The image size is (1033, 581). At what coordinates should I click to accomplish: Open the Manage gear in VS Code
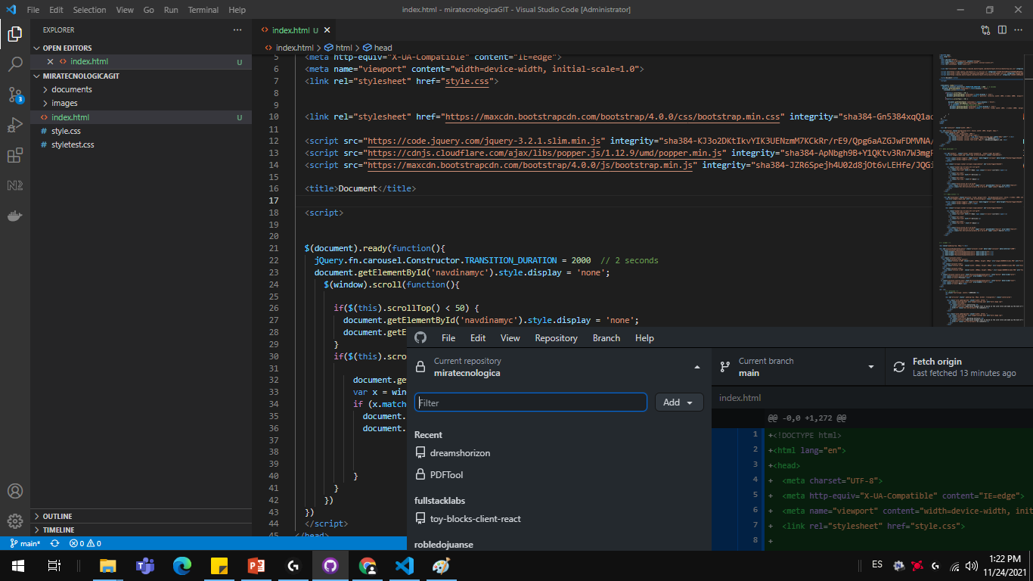pos(15,521)
